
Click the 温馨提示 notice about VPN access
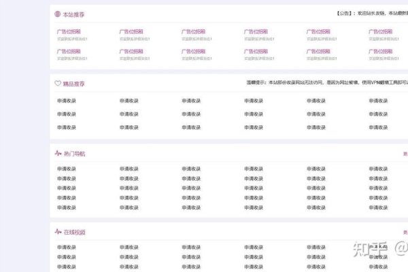click(327, 82)
